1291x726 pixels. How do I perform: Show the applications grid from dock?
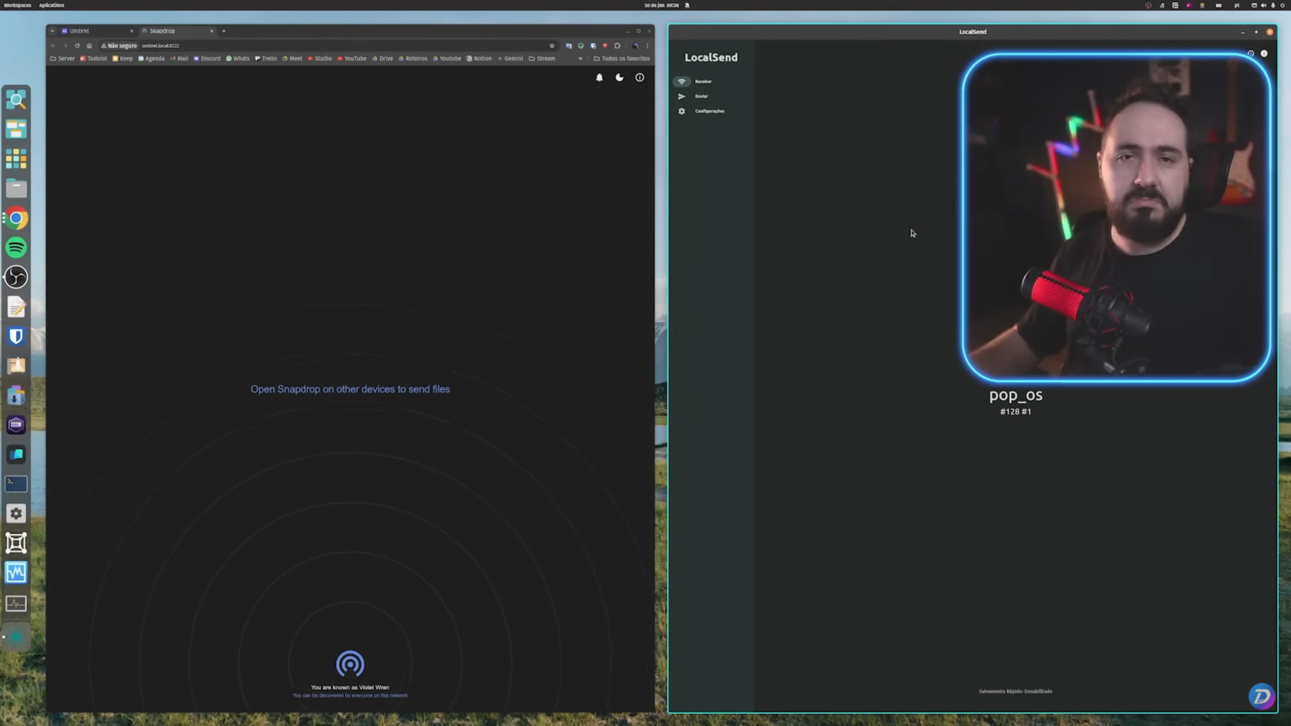click(x=16, y=159)
